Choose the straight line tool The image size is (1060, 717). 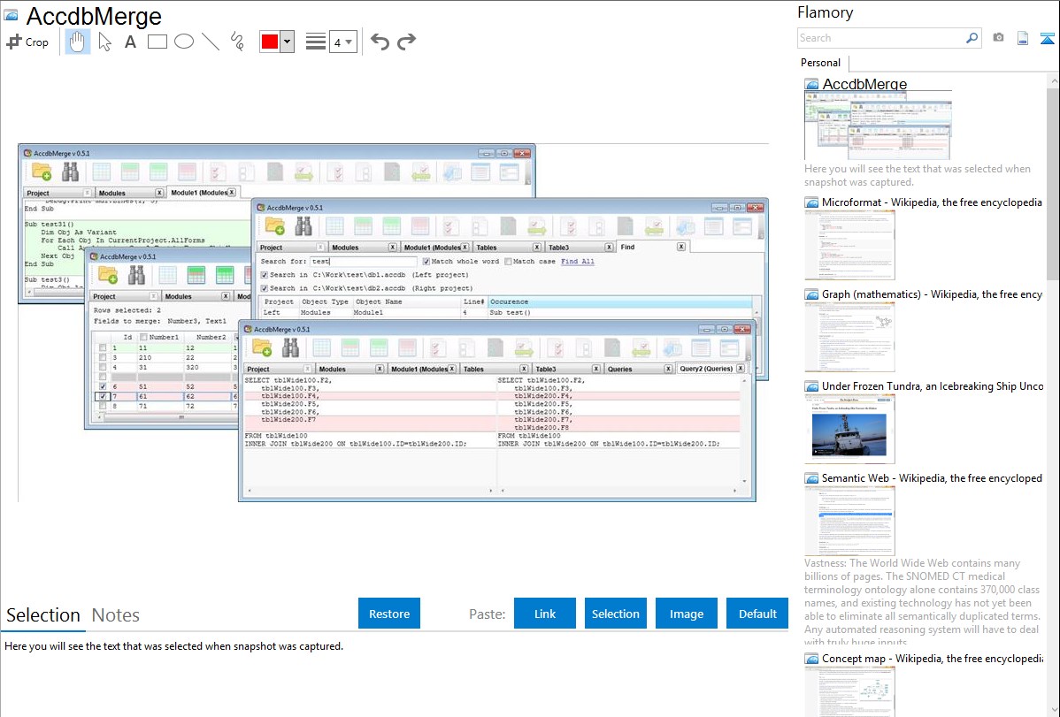pyautogui.click(x=211, y=42)
